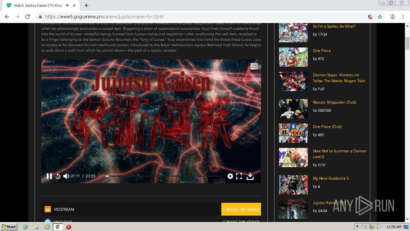
Task: Bookmark this page with star
Action: [380, 17]
